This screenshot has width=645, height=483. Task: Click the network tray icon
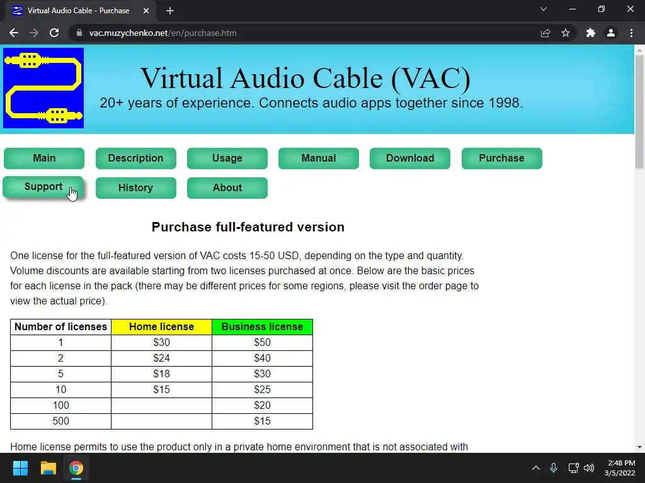point(573,468)
